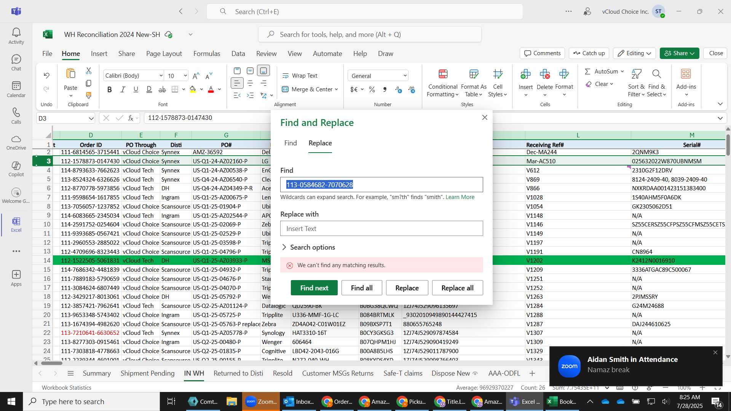731x411 pixels.
Task: Toggle Wrap Text
Action: point(300,76)
